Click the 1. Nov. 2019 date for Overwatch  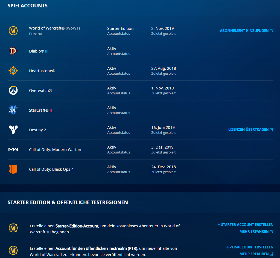[x=162, y=88]
